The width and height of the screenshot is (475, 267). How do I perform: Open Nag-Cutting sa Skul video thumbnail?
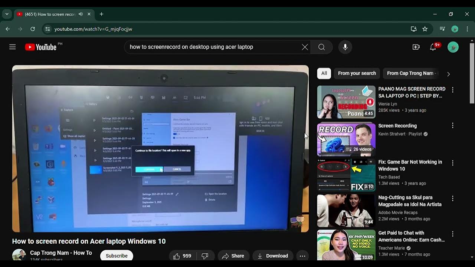(346, 210)
